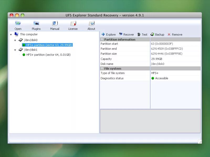Viewport: 210px width, 157px height.
Task: Click the 29.99GB capacity value
Action: click(x=157, y=59)
